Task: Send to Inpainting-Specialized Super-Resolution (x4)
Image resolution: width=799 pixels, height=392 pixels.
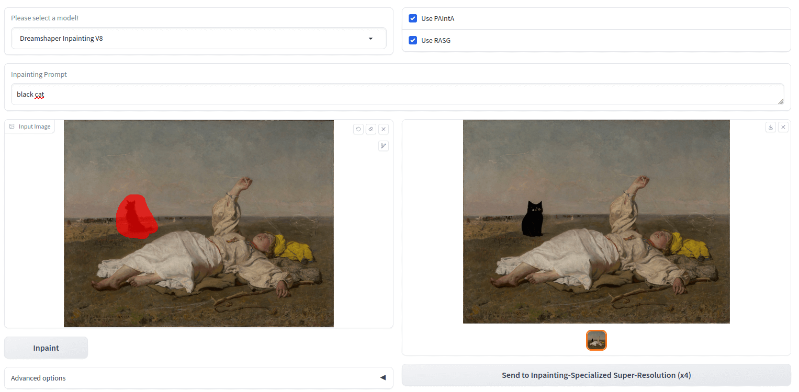Action: [597, 375]
